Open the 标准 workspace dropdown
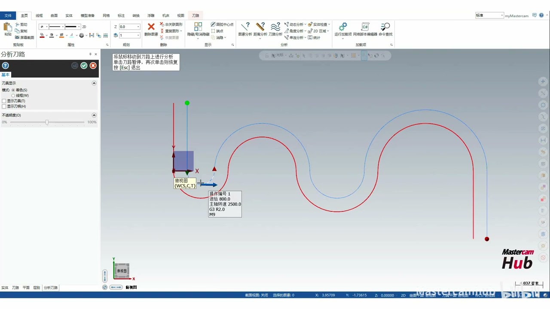 coord(501,15)
